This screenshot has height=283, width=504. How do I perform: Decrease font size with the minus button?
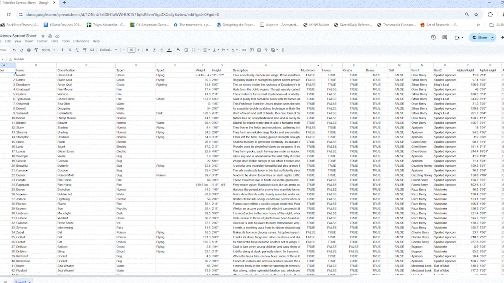pos(124,50)
